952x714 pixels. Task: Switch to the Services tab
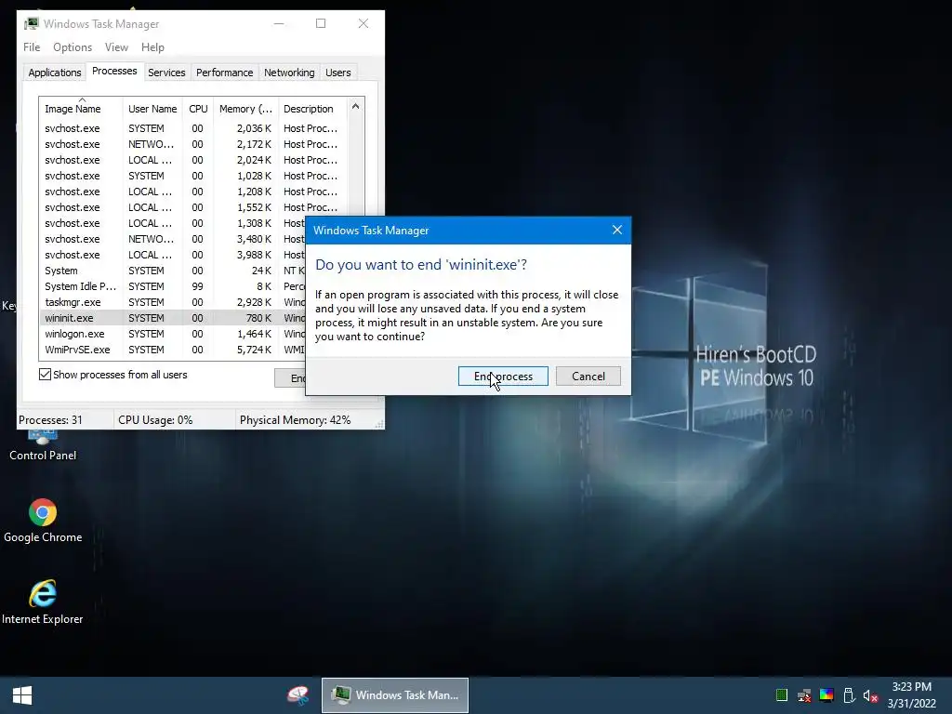(166, 73)
